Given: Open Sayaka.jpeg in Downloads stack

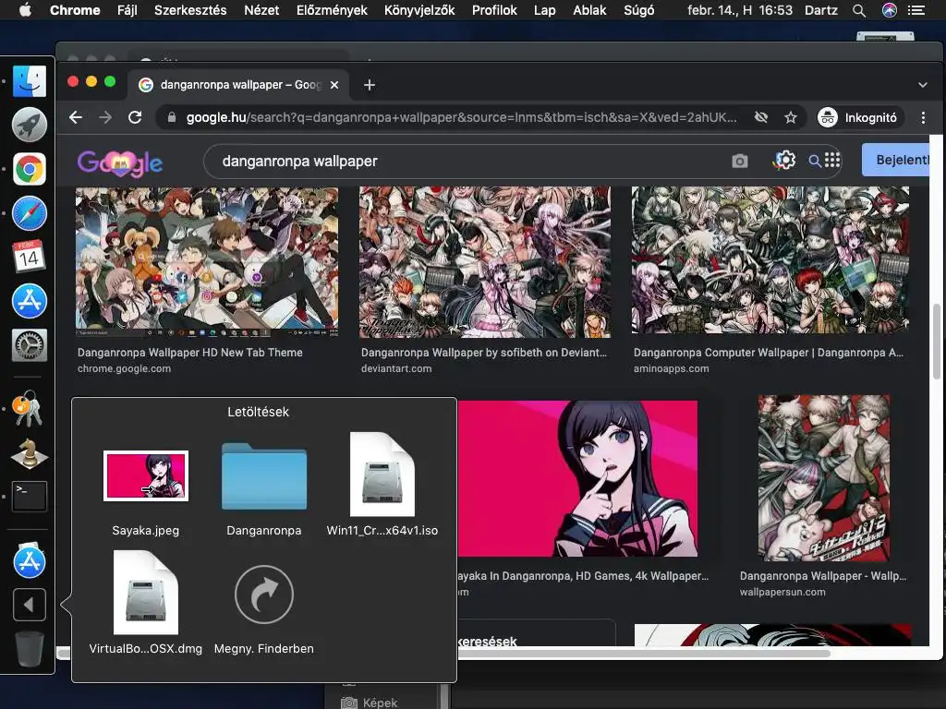Looking at the screenshot, I should 145,475.
